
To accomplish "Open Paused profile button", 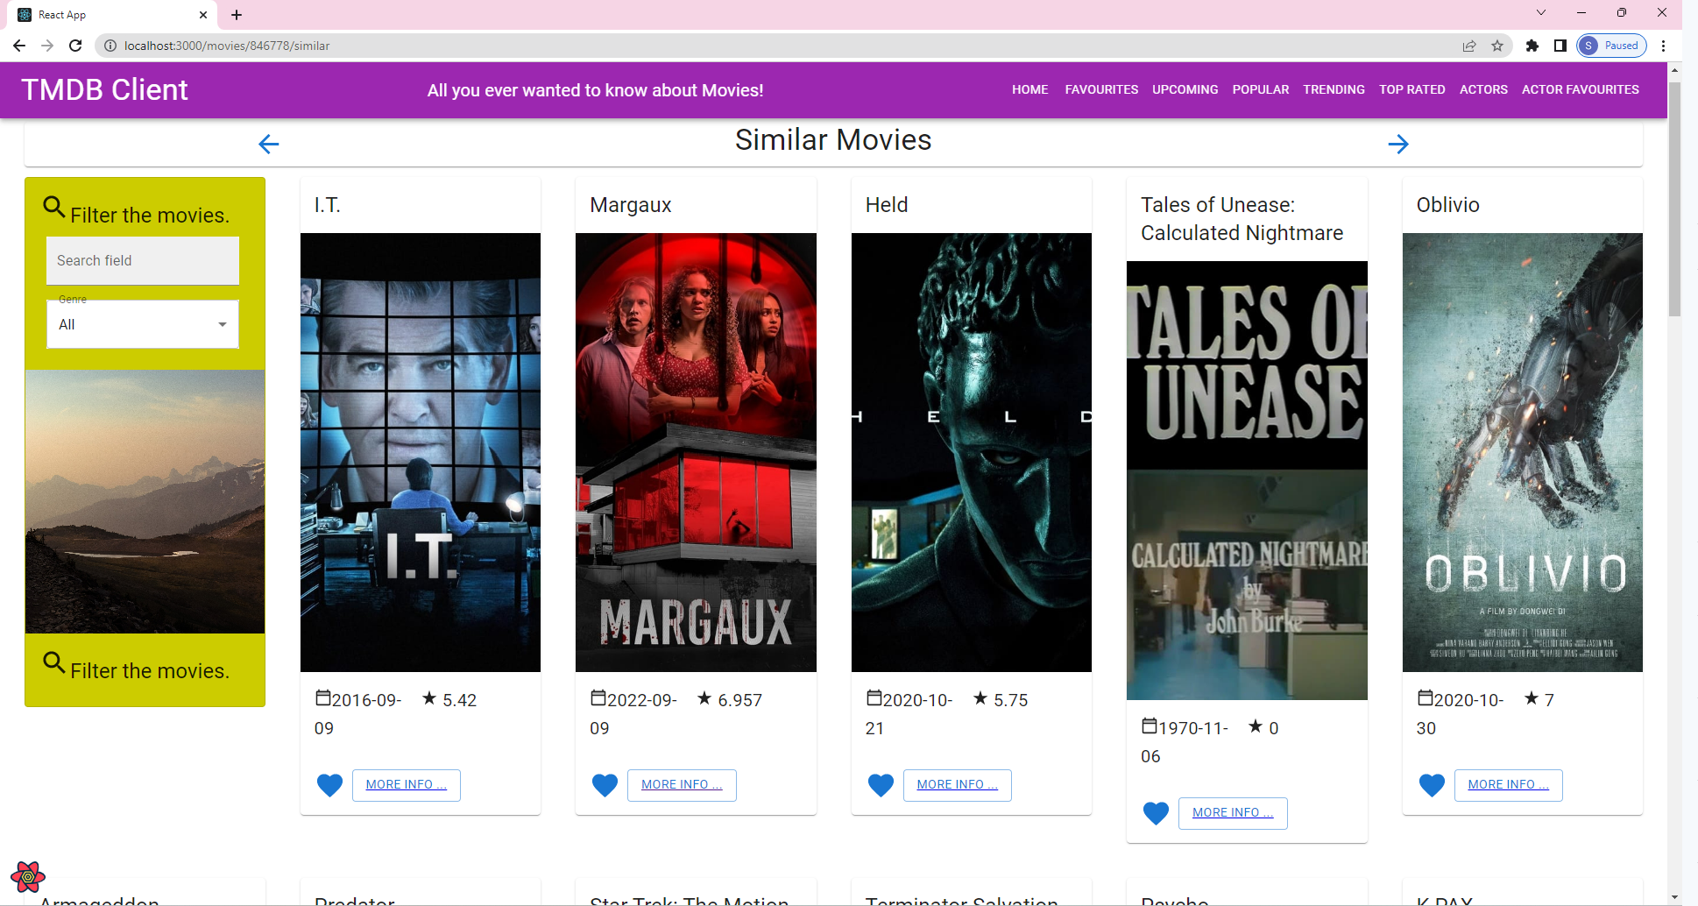I will pos(1611,46).
